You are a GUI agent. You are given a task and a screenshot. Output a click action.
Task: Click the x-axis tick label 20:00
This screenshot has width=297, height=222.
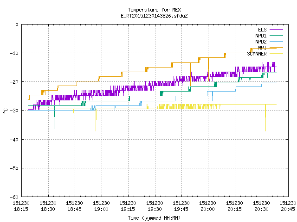[208, 209]
